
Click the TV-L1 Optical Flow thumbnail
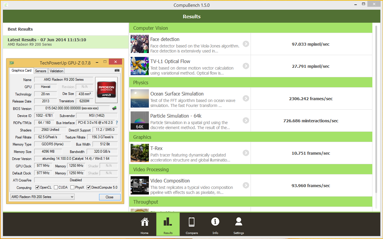click(x=140, y=66)
